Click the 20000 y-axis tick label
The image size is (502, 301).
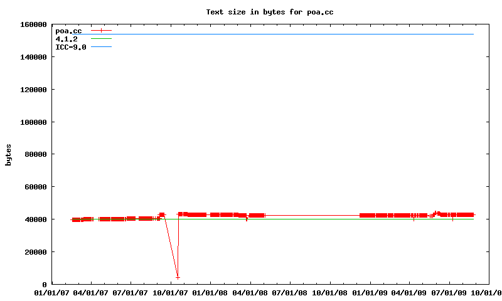pos(36,252)
